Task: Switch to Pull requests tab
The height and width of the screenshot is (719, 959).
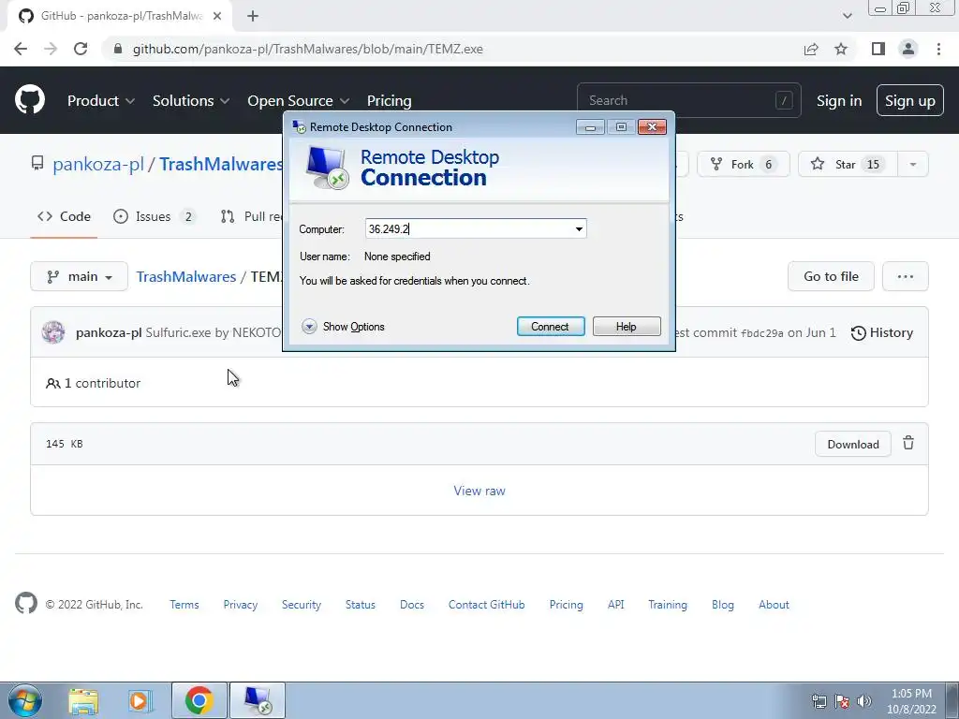Action: pyautogui.click(x=251, y=216)
